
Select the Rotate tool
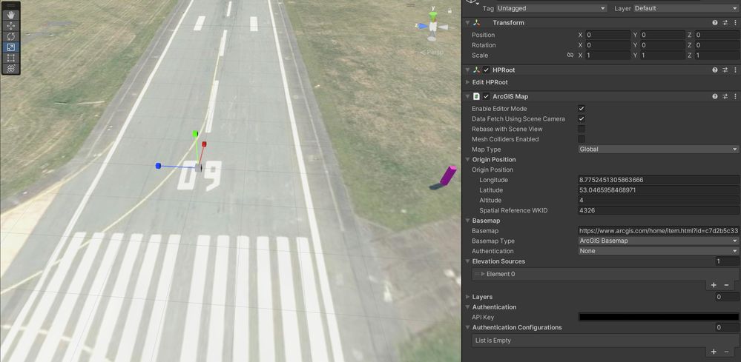11,36
